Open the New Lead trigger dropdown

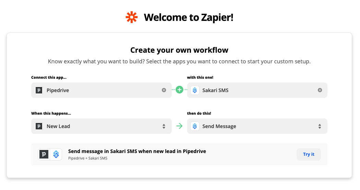(101, 126)
